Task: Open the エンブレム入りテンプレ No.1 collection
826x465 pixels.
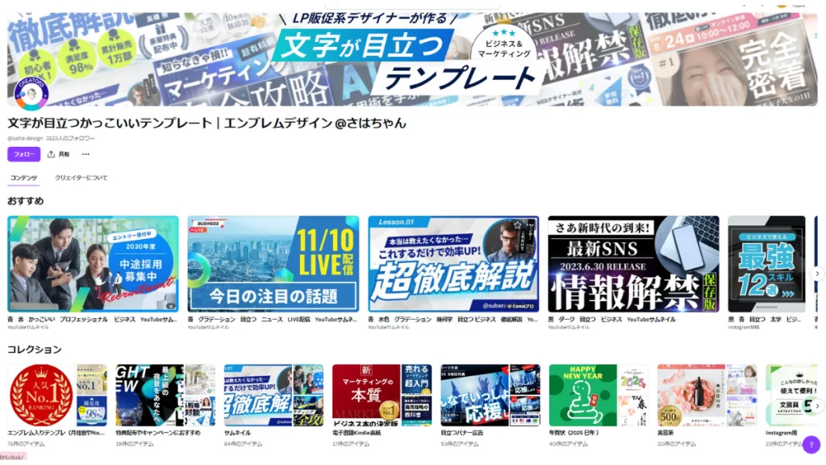Action: [x=57, y=395]
